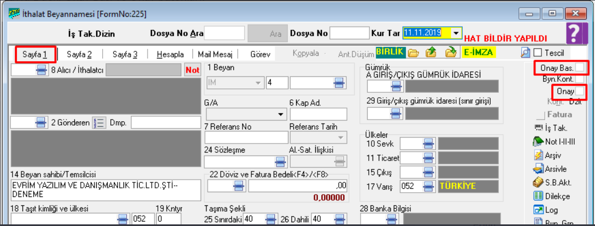Click the 14 Beyan sahibi/Temsilcisi text box

click(105, 190)
